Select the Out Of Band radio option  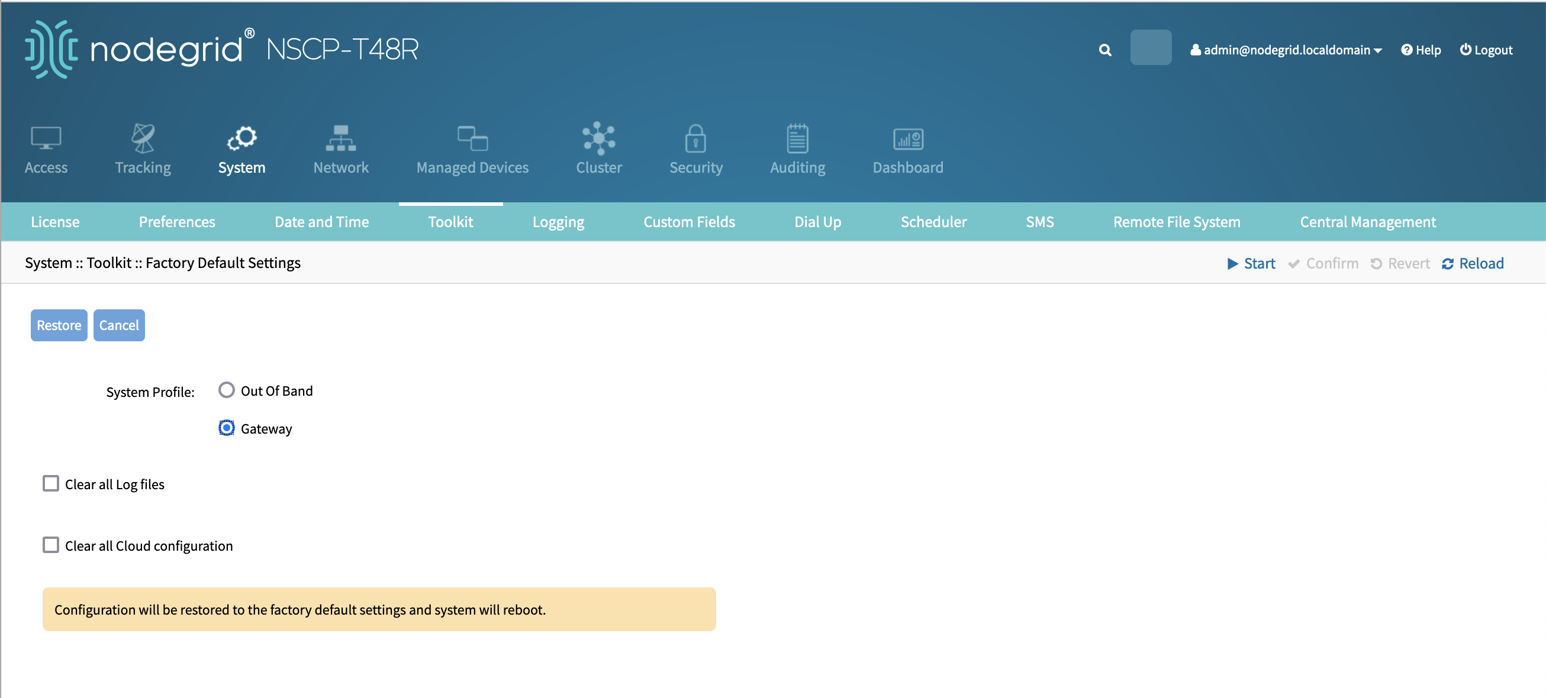226,390
